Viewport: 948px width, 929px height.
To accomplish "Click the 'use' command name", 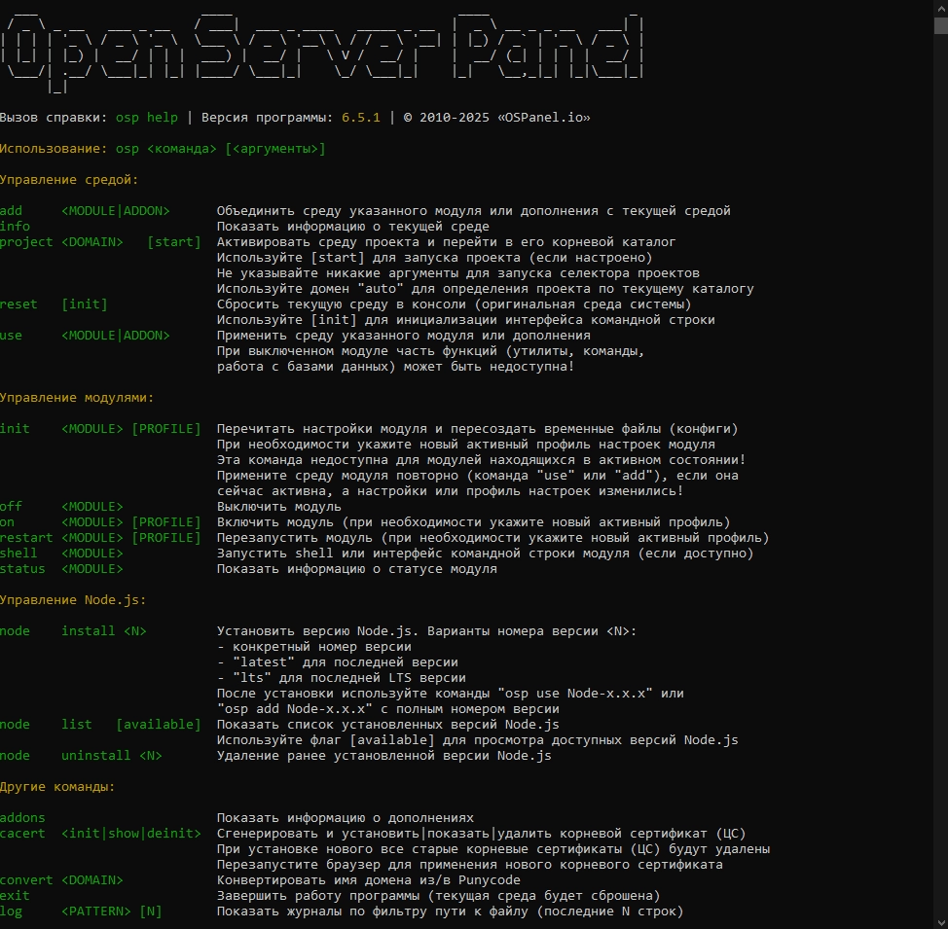I will pyautogui.click(x=11, y=336).
